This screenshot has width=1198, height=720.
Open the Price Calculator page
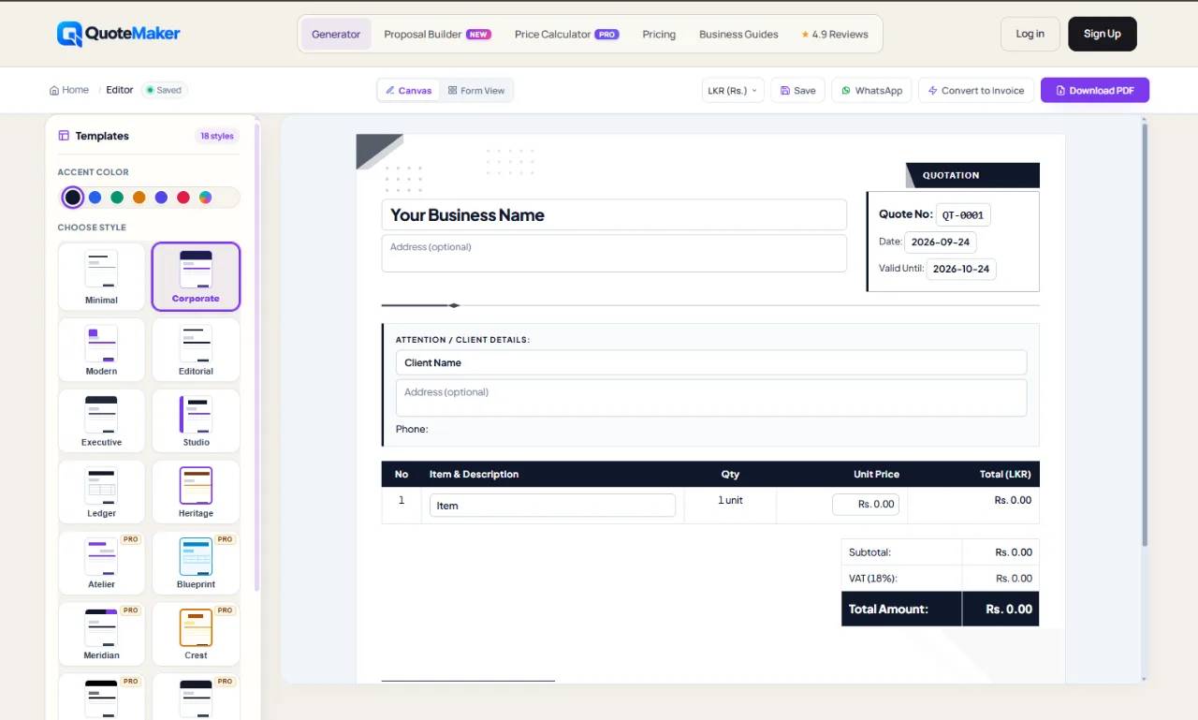pos(566,34)
